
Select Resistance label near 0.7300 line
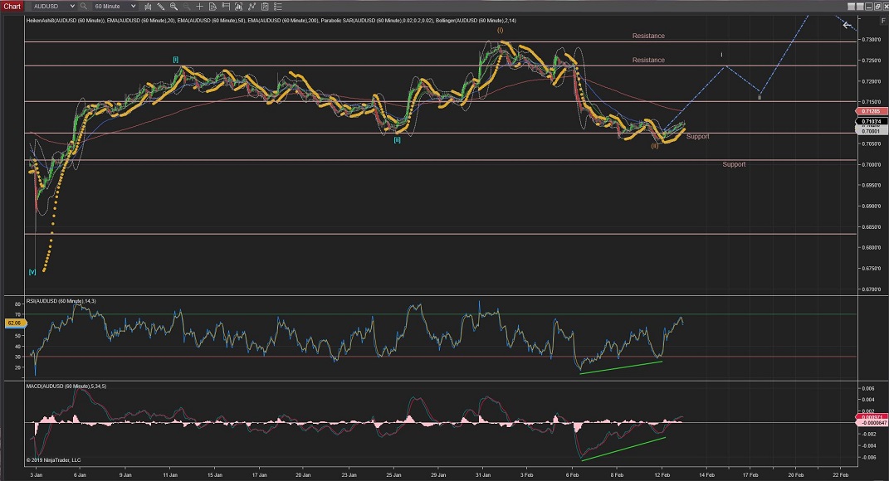pos(648,36)
